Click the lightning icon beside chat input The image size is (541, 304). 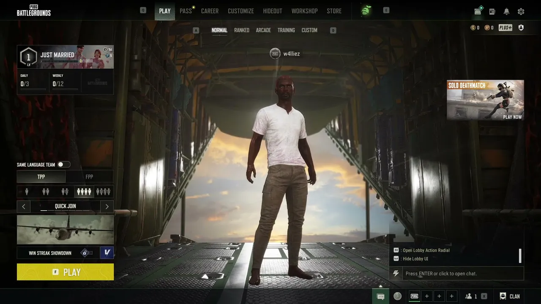[396, 273]
